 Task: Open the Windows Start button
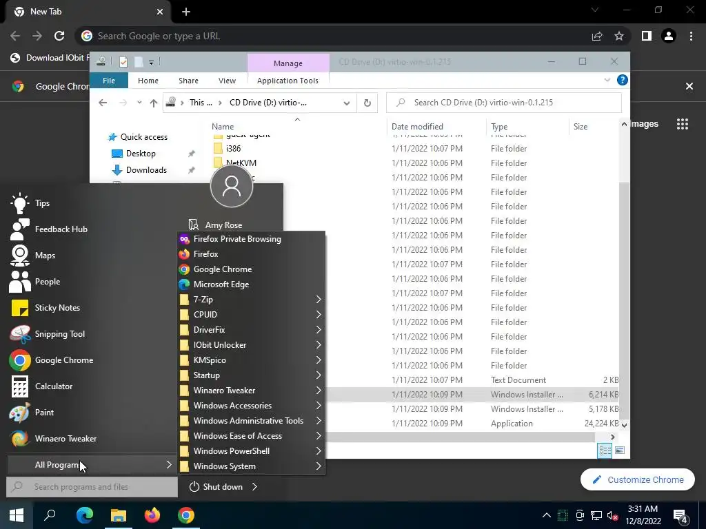17,515
